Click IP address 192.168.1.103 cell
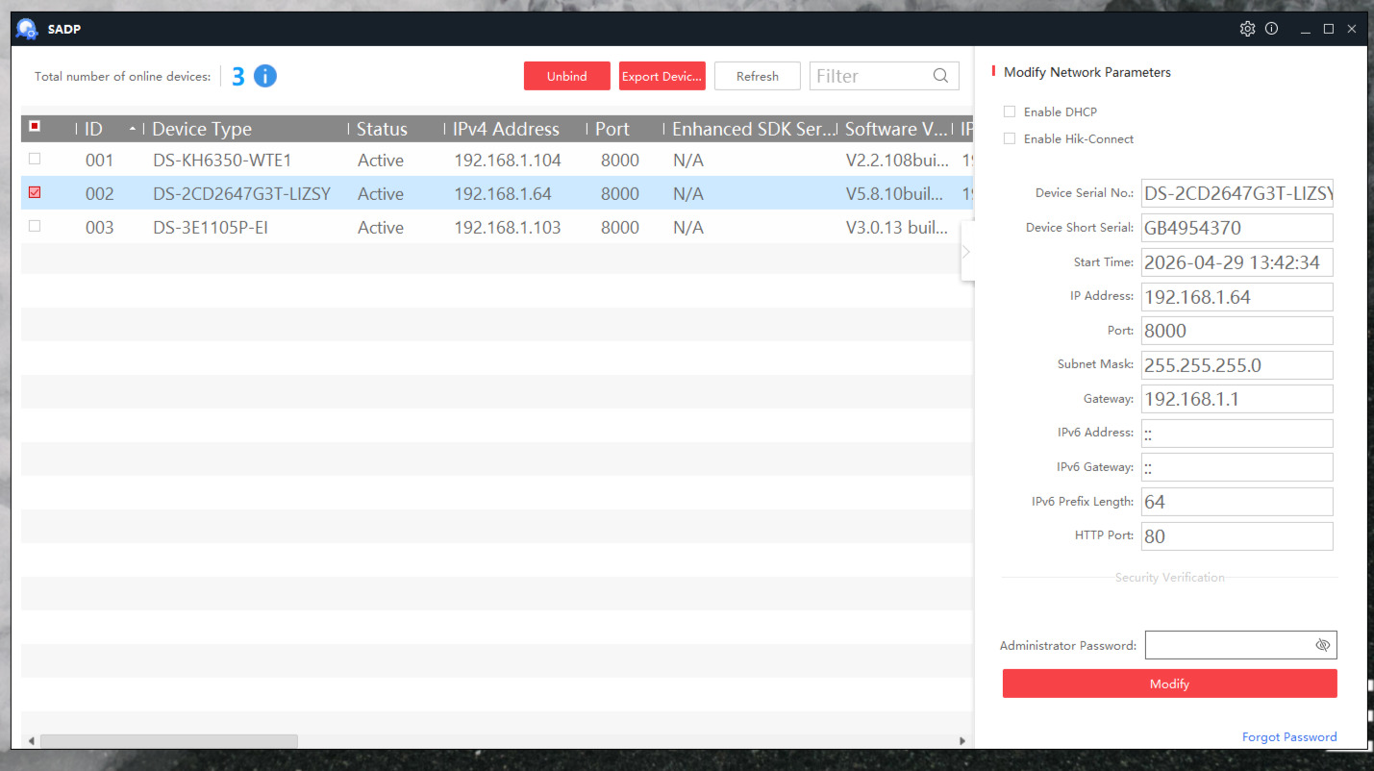1374x771 pixels. (508, 227)
